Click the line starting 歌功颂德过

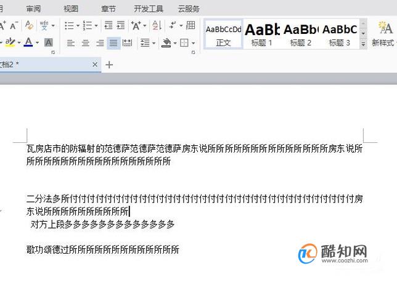(103, 249)
